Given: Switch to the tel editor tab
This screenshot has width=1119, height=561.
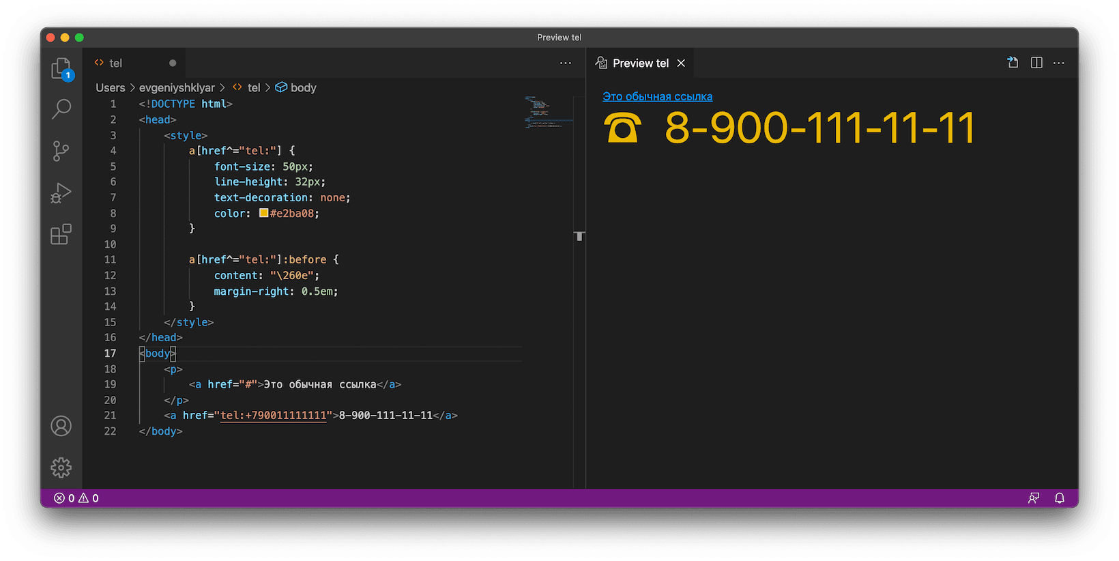Looking at the screenshot, I should point(116,63).
